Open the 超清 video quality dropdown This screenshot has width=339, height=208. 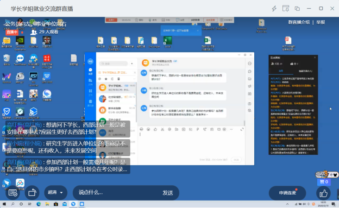[56, 192]
